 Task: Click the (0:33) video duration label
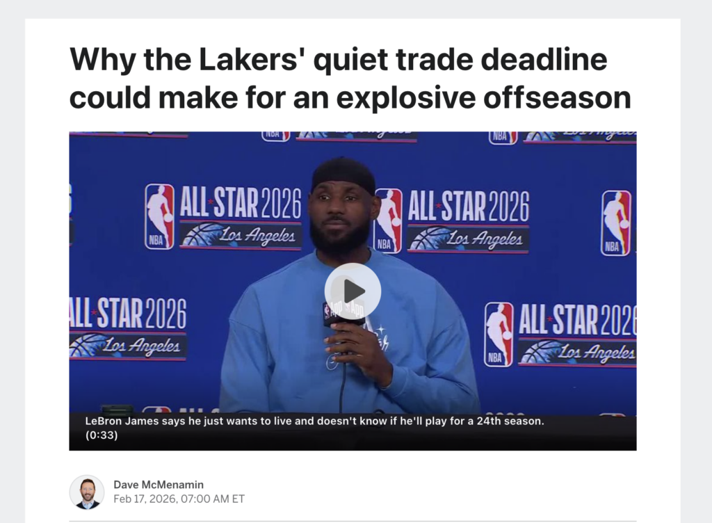(102, 435)
